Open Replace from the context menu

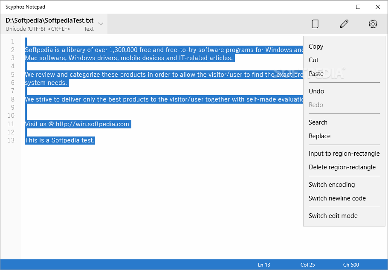point(319,136)
